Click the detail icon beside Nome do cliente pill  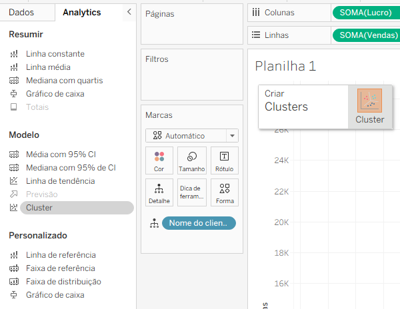click(154, 223)
